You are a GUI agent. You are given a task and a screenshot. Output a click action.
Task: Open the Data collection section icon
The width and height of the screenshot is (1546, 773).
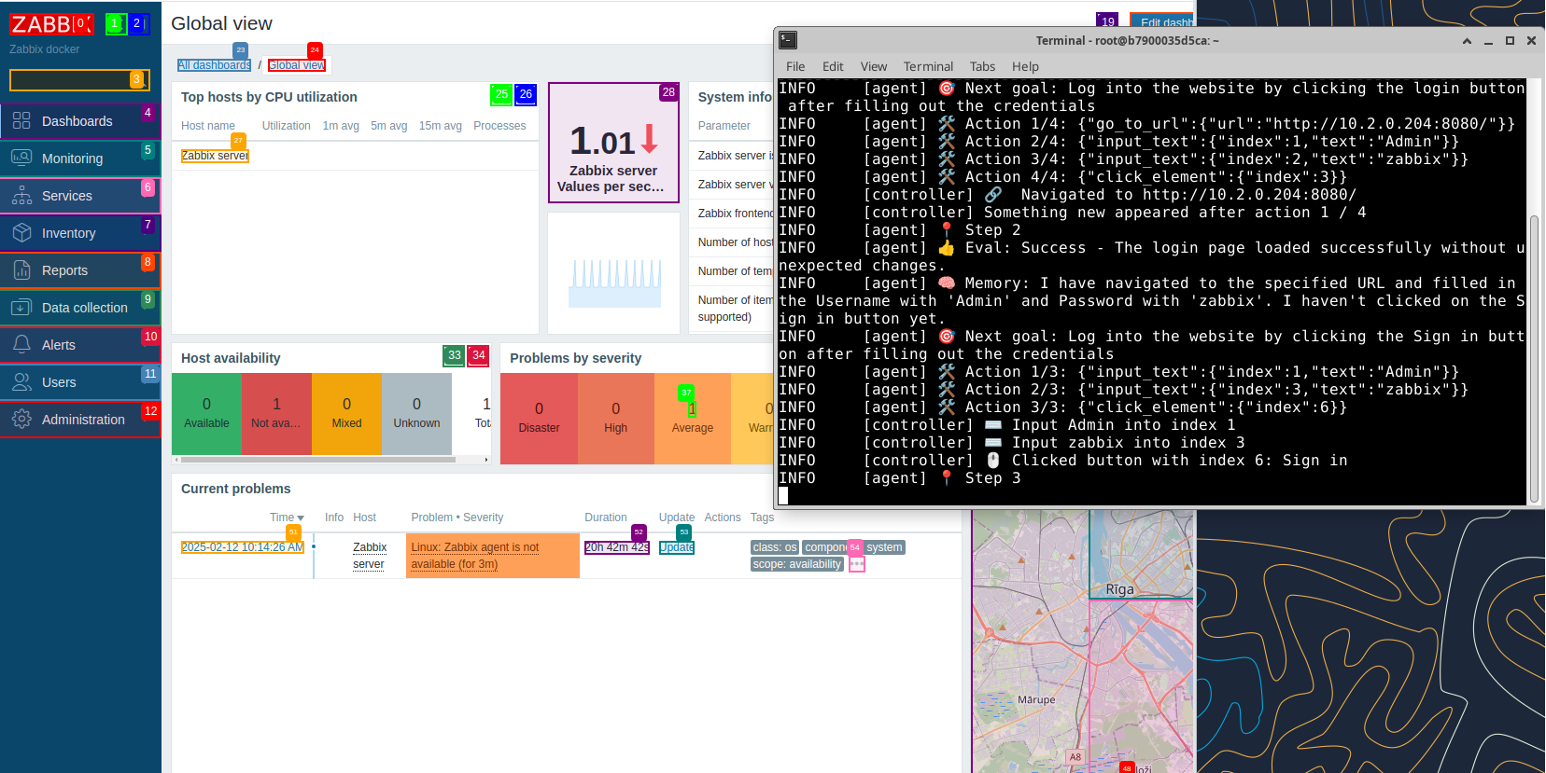(21, 308)
